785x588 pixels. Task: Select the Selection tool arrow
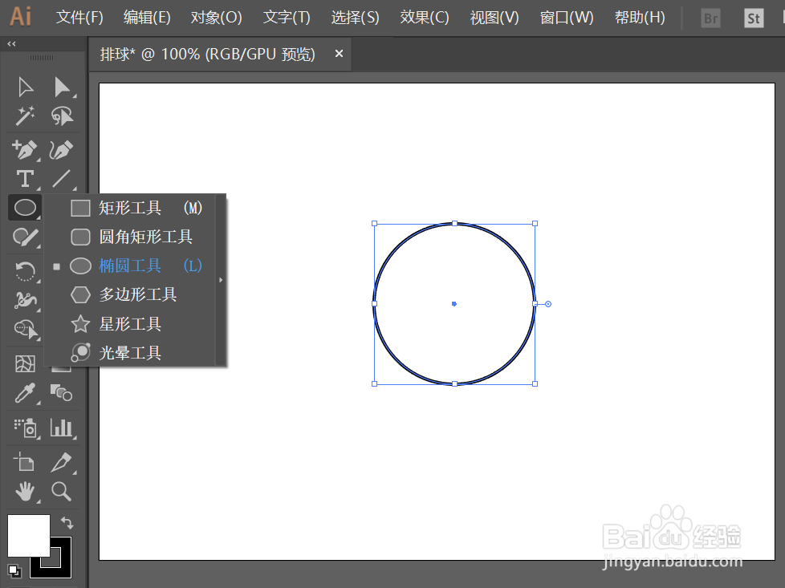(23, 87)
